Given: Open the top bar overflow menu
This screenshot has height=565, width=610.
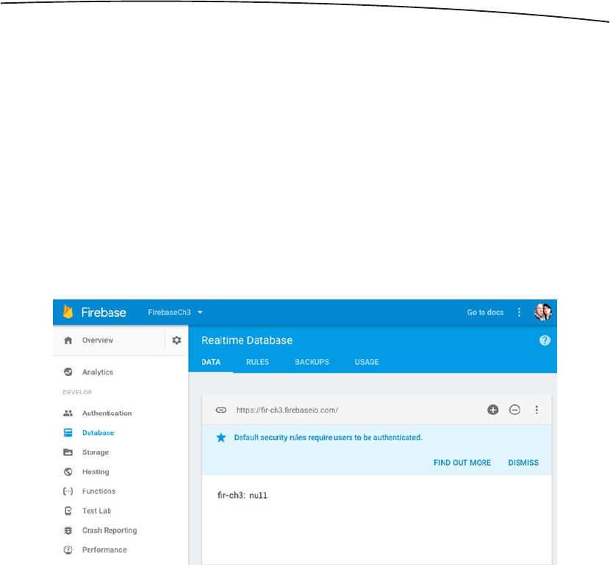Looking at the screenshot, I should (x=519, y=312).
